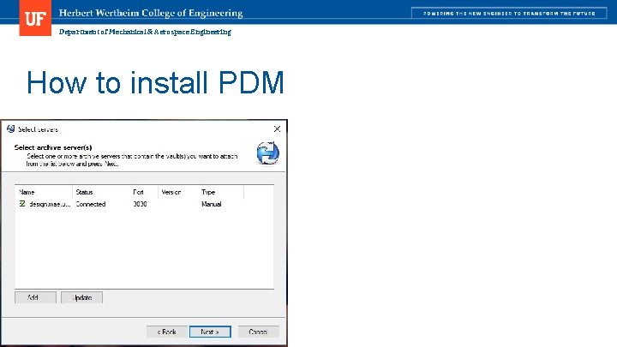Click the Powering the New Engineer banner
This screenshot has width=617, height=347.
pyautogui.click(x=509, y=14)
